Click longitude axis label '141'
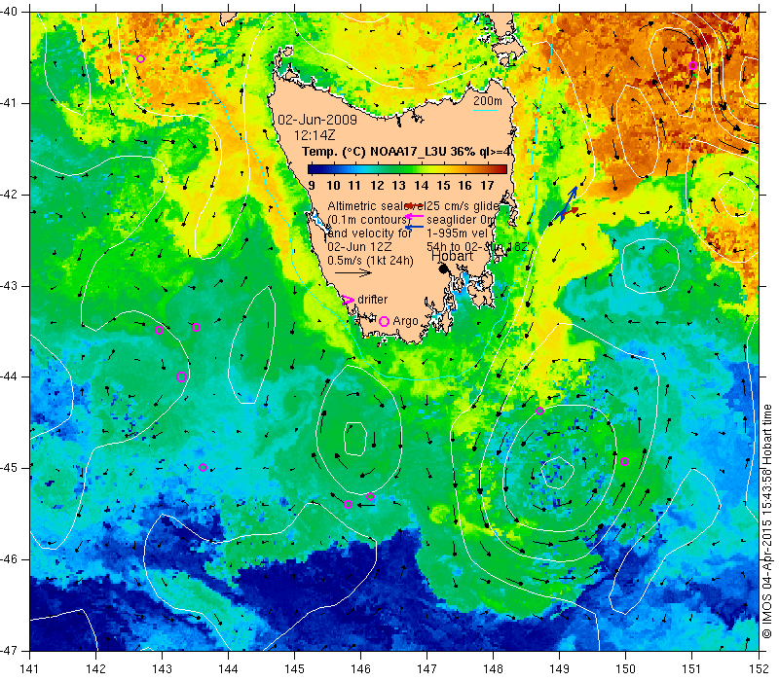The image size is (779, 681). tap(30, 668)
